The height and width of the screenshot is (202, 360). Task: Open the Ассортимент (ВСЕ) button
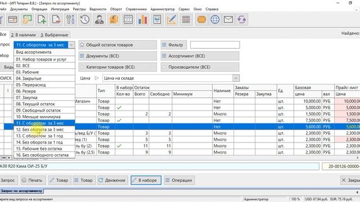pyautogui.click(x=200, y=56)
